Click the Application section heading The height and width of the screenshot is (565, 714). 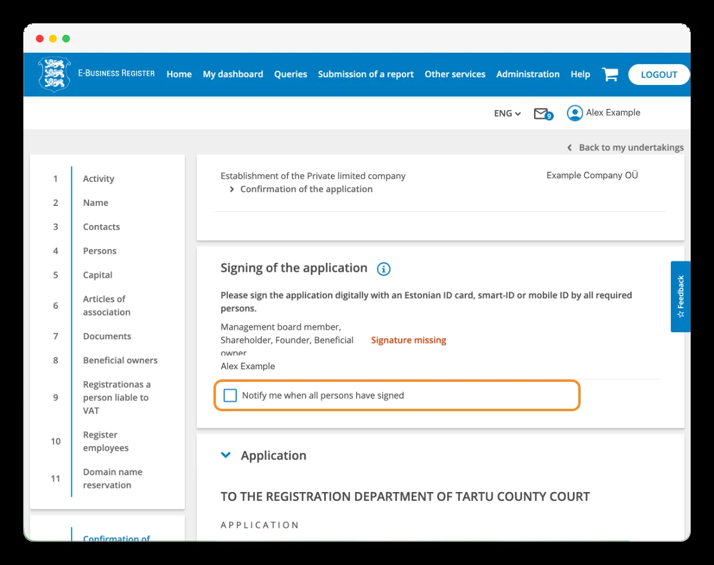tap(273, 455)
